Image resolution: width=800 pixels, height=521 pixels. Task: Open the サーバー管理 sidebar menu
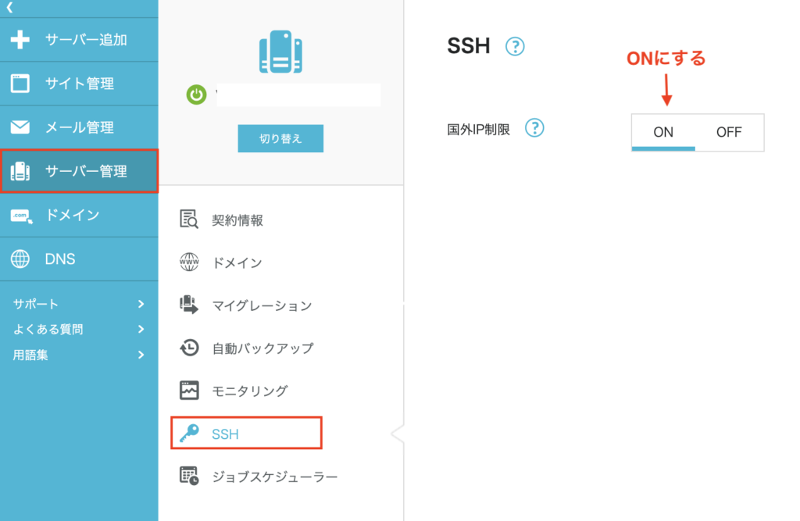click(78, 170)
